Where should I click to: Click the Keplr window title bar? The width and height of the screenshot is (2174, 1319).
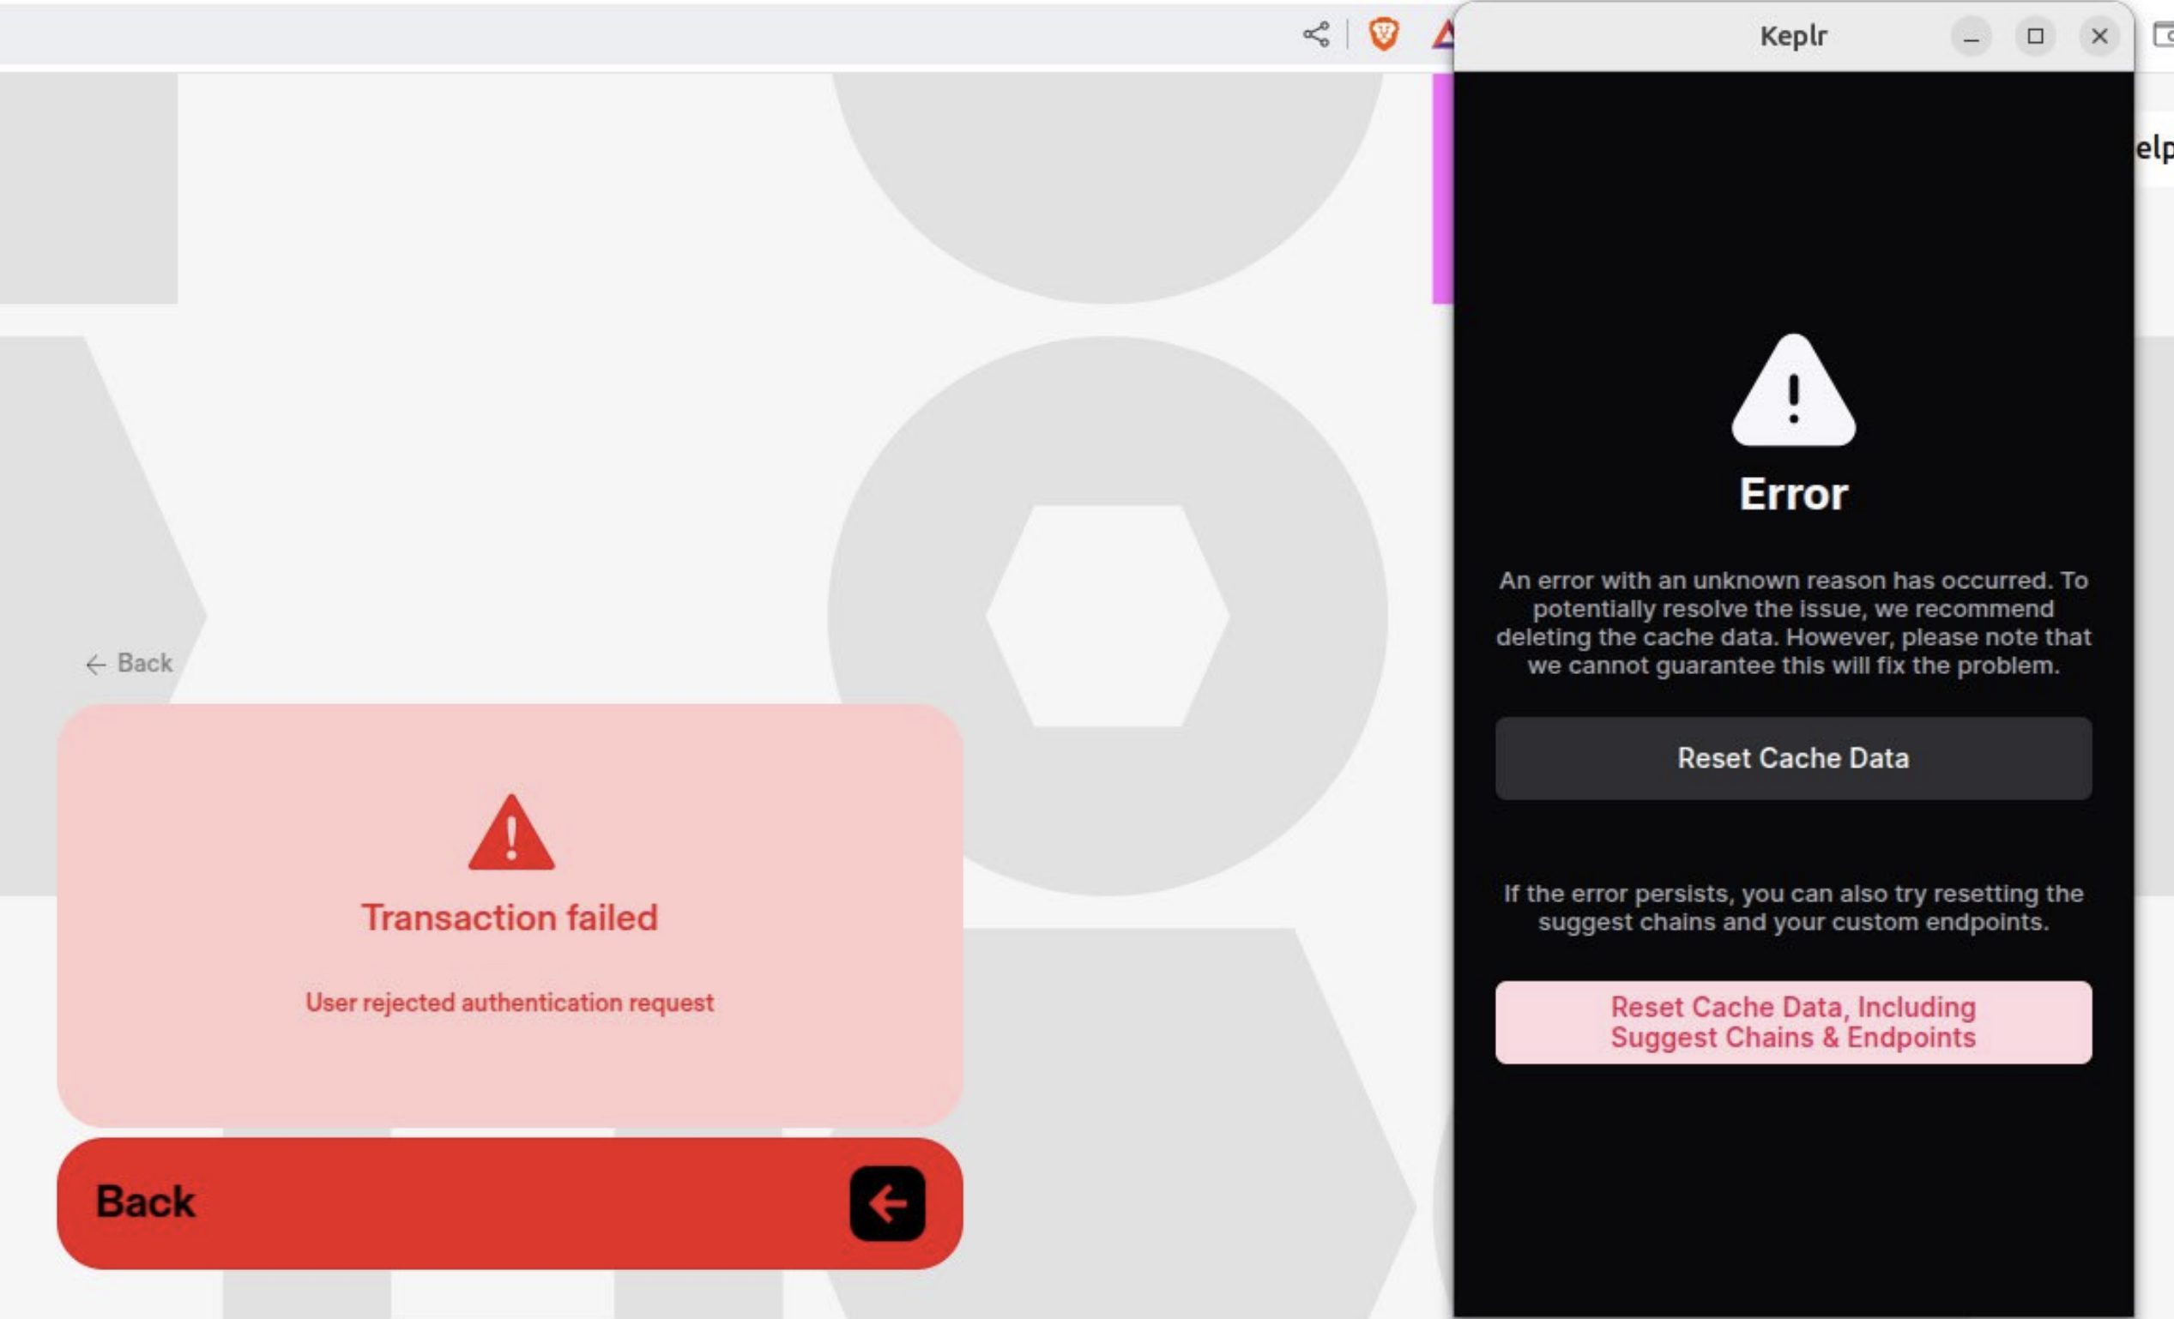[1793, 36]
